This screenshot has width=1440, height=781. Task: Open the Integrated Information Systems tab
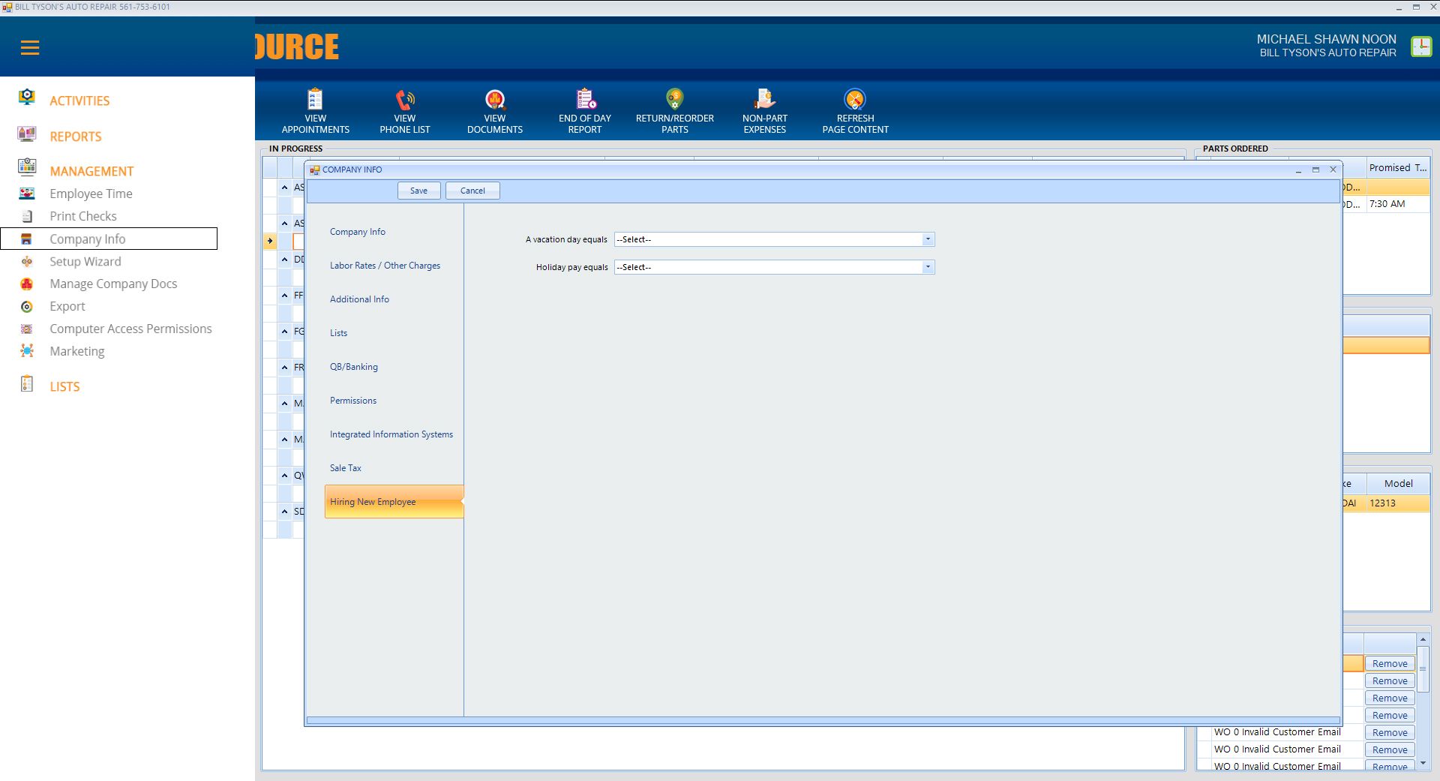[x=391, y=434]
